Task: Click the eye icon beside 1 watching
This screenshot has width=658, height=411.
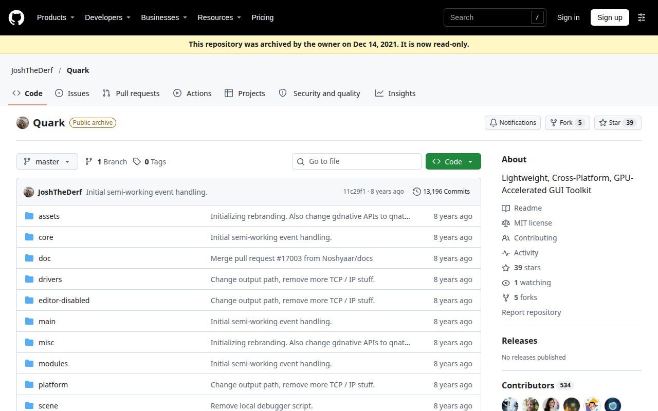Action: click(506, 283)
